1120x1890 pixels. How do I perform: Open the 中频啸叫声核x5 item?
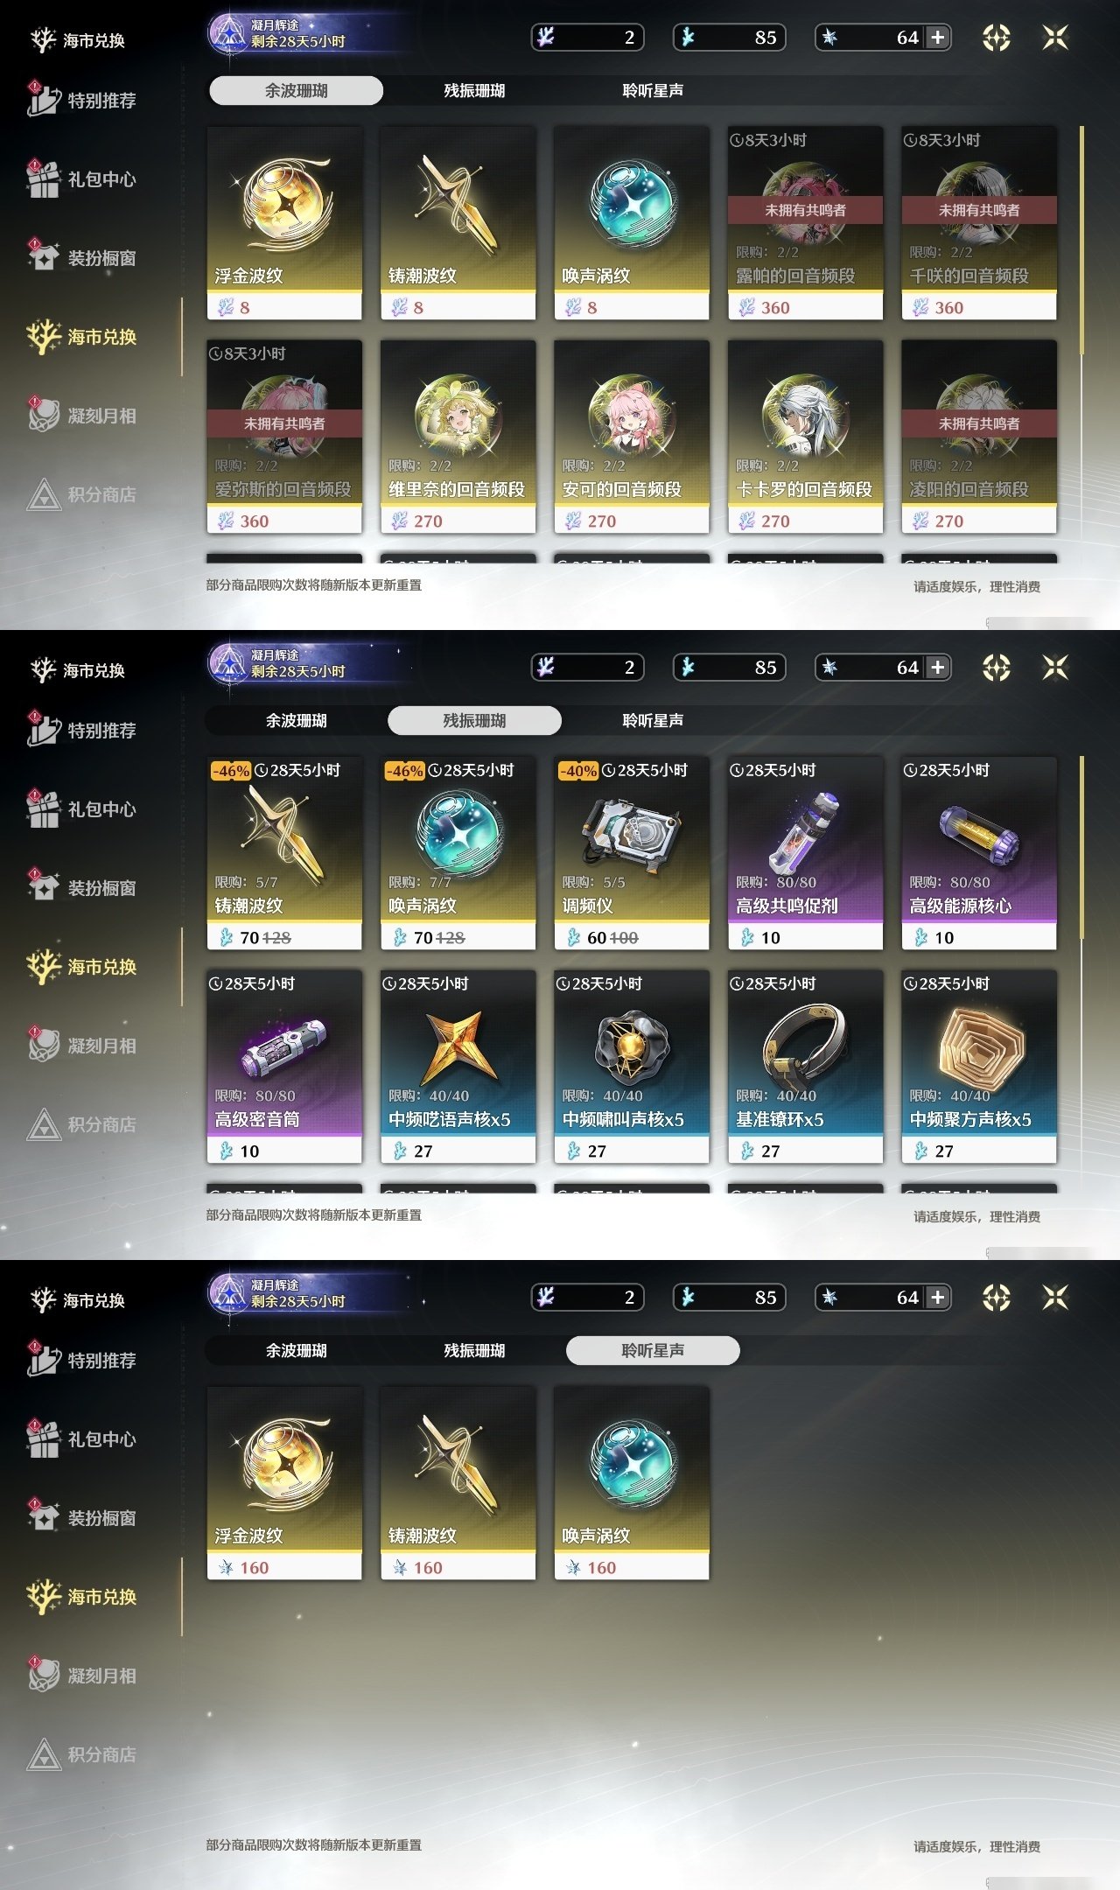coord(632,1067)
